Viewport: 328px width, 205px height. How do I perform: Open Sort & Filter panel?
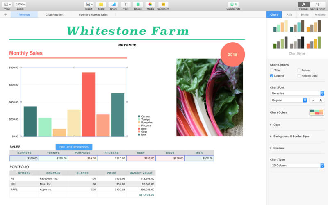[317, 4]
